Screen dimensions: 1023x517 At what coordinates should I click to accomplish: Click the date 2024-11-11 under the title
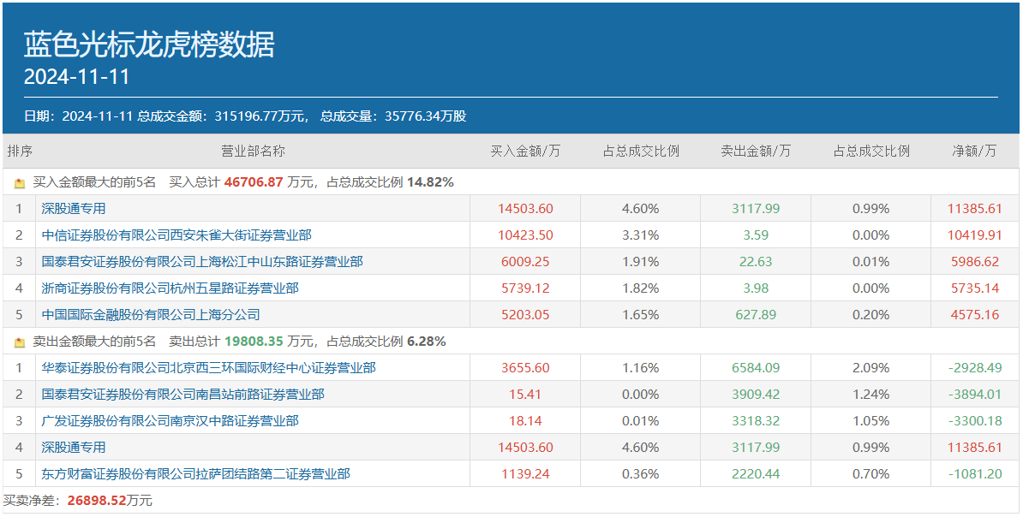tap(77, 77)
